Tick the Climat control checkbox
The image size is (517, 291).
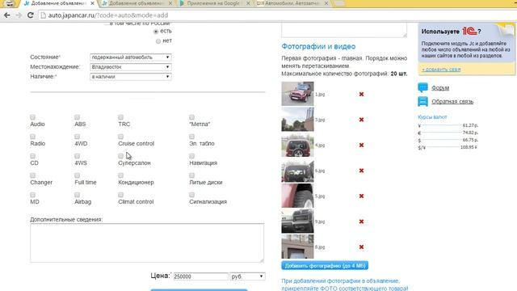pyautogui.click(x=120, y=195)
